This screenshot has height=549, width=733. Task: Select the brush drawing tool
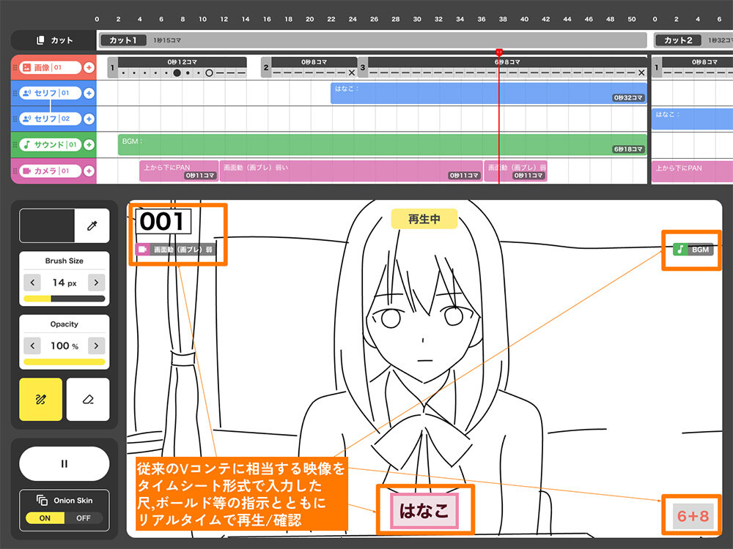click(41, 400)
